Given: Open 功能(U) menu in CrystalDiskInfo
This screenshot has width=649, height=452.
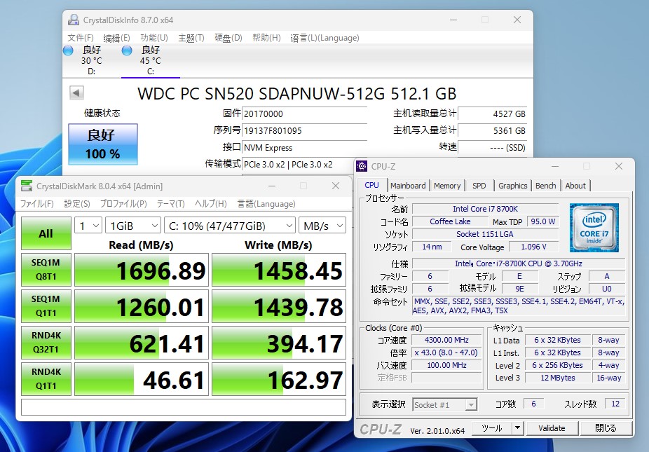Looking at the screenshot, I should click(154, 38).
